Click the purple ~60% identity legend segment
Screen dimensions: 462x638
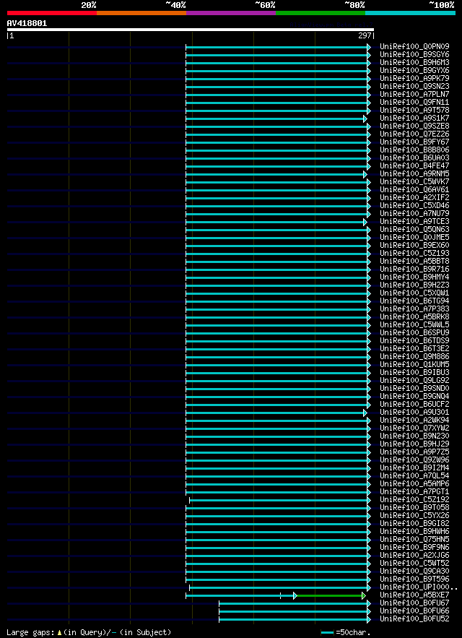click(x=231, y=13)
